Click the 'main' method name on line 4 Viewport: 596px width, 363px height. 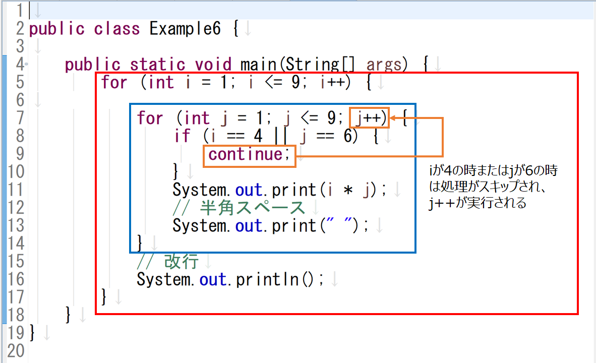pos(257,65)
